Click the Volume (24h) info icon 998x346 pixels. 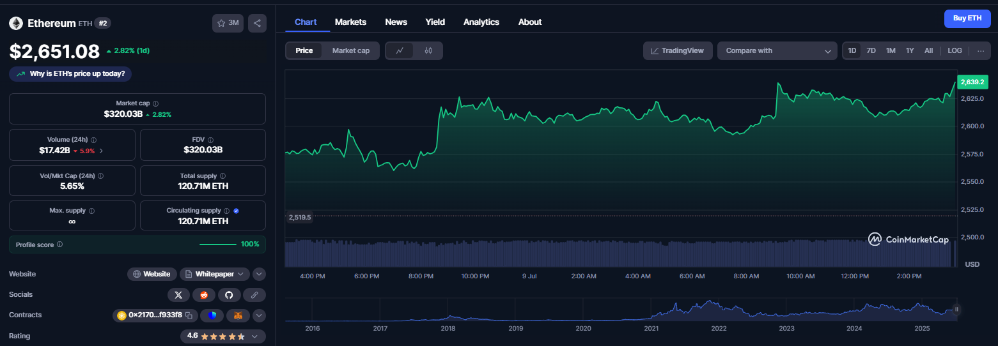pos(94,140)
